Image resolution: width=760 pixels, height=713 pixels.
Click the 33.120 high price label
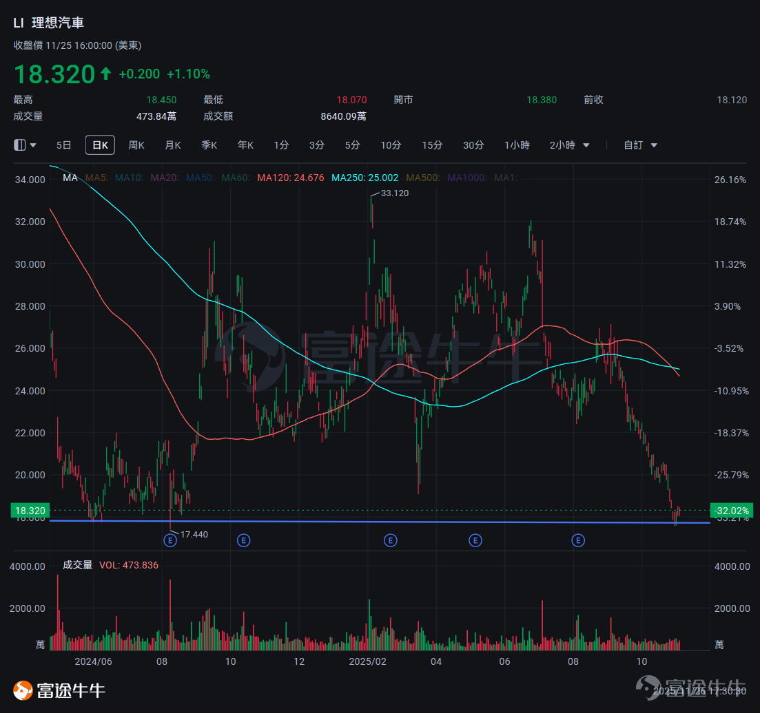(x=395, y=193)
